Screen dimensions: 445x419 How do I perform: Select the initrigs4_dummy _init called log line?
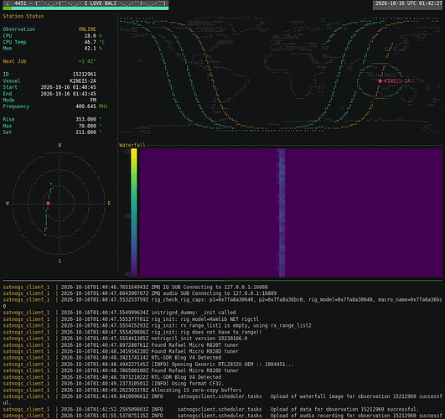coord(223,313)
